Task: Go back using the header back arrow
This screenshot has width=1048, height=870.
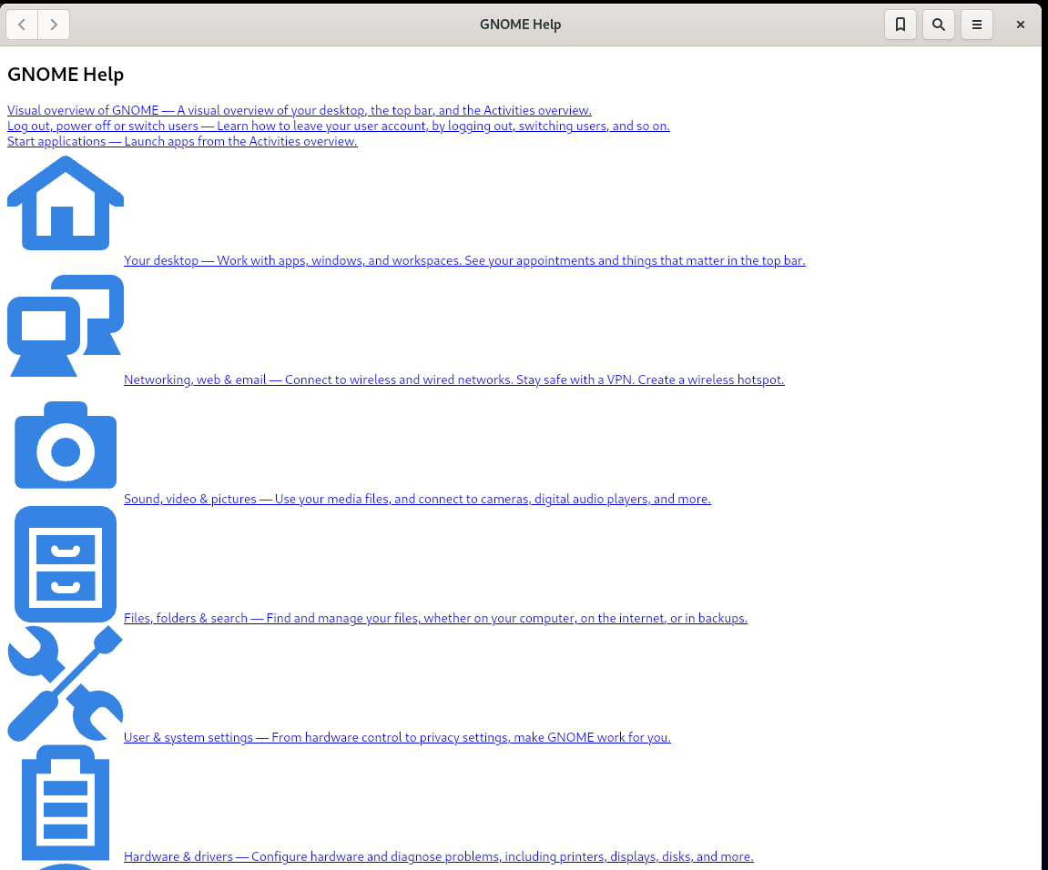Action: click(x=22, y=25)
